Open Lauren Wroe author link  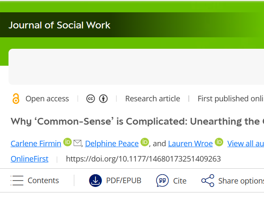[x=190, y=144]
